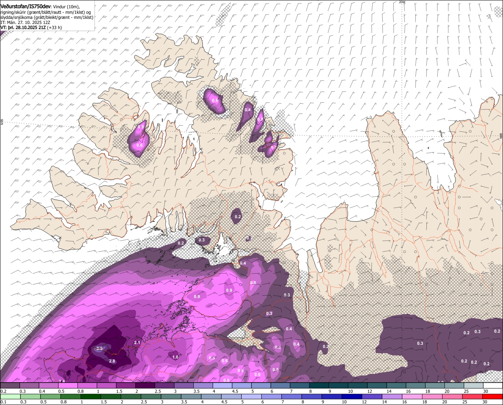Click the palest green swatch above 0.1
The width and height of the screenshot is (503, 405).
(10, 396)
